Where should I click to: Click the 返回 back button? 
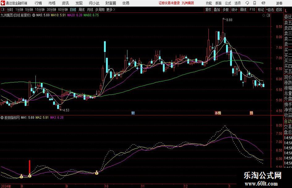[279, 10]
